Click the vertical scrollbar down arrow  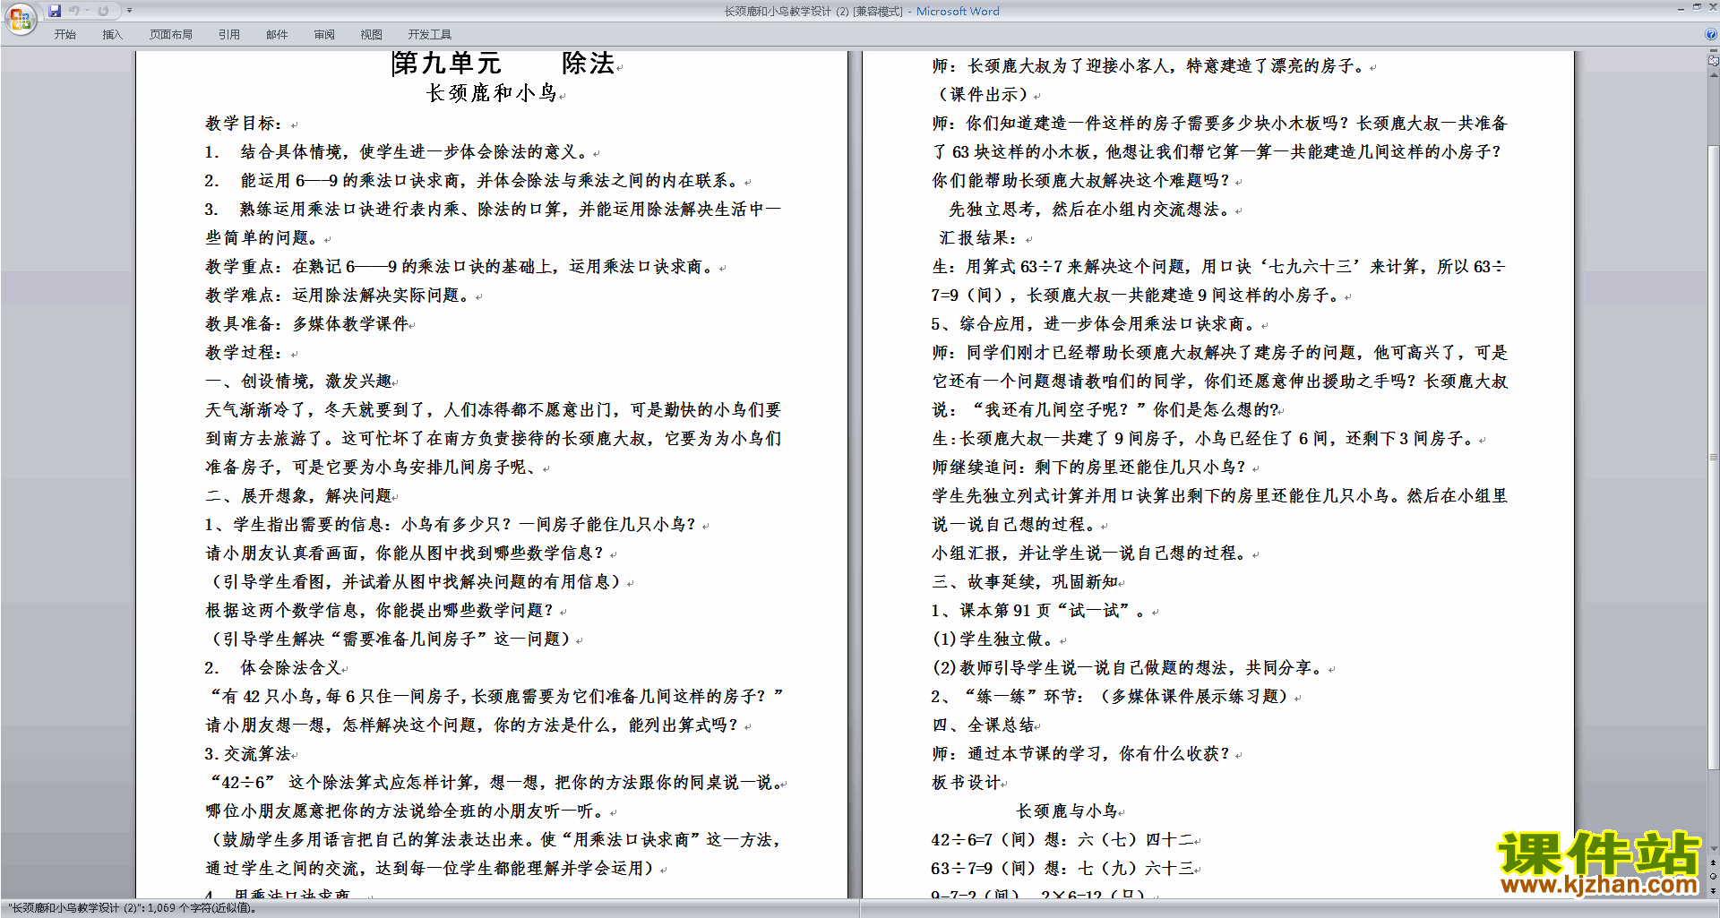pos(1714,849)
